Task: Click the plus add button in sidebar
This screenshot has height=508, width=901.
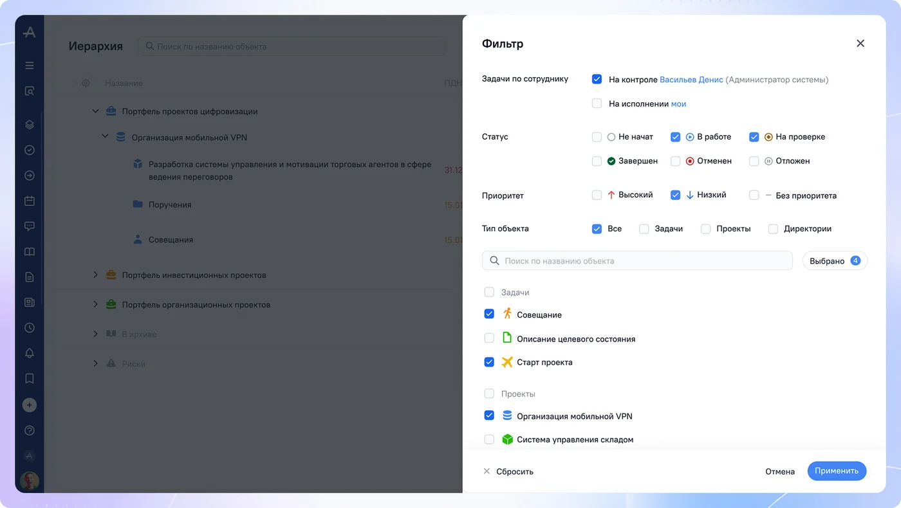Action: pos(30,405)
